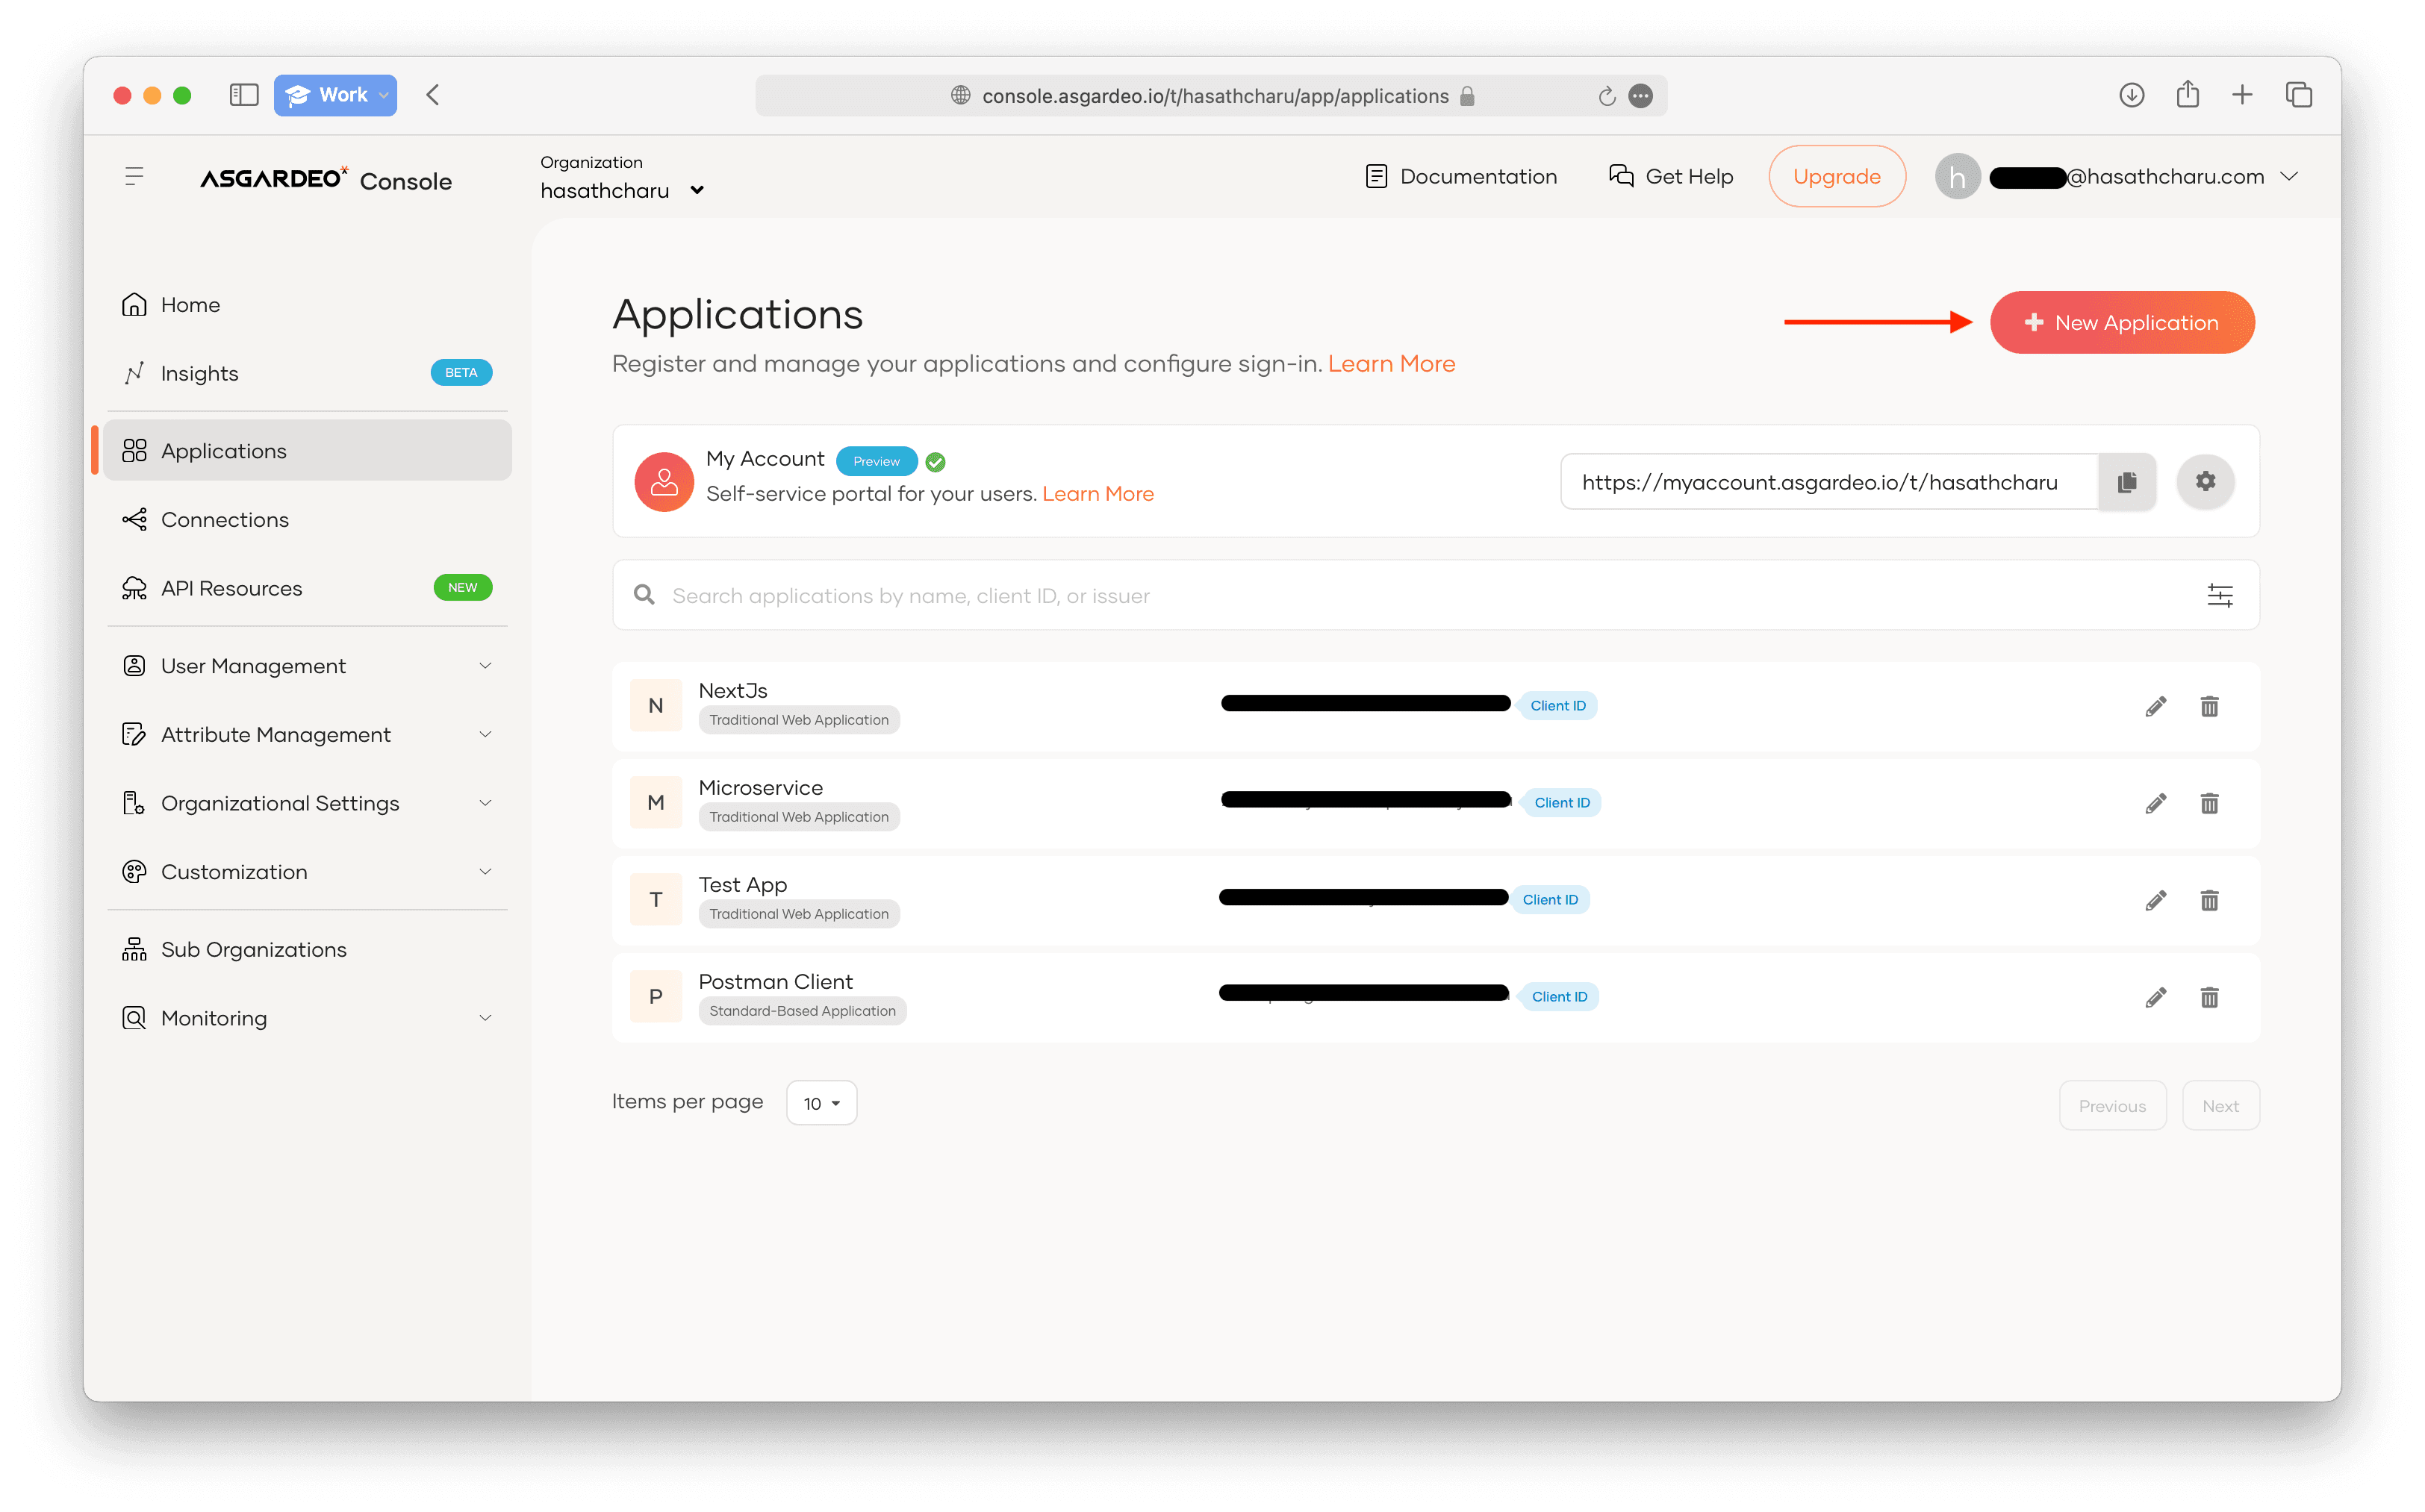Click Learn More in My Account card
This screenshot has height=1512, width=2425.
pyautogui.click(x=1098, y=494)
